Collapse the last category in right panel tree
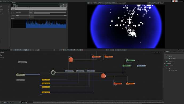 165,67
